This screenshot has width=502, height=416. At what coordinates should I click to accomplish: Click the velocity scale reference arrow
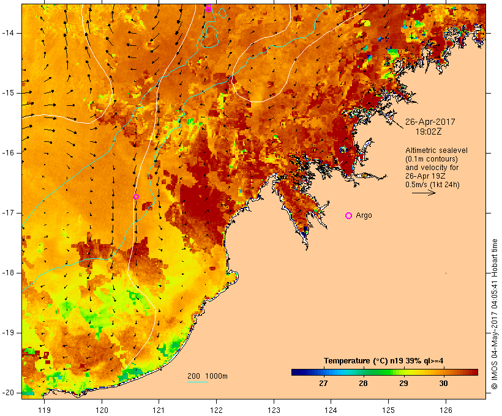click(x=424, y=193)
